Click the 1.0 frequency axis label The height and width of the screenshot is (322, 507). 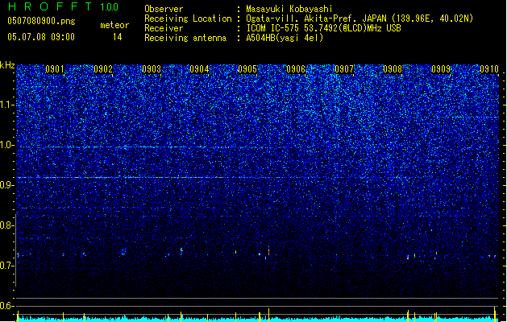7,145
